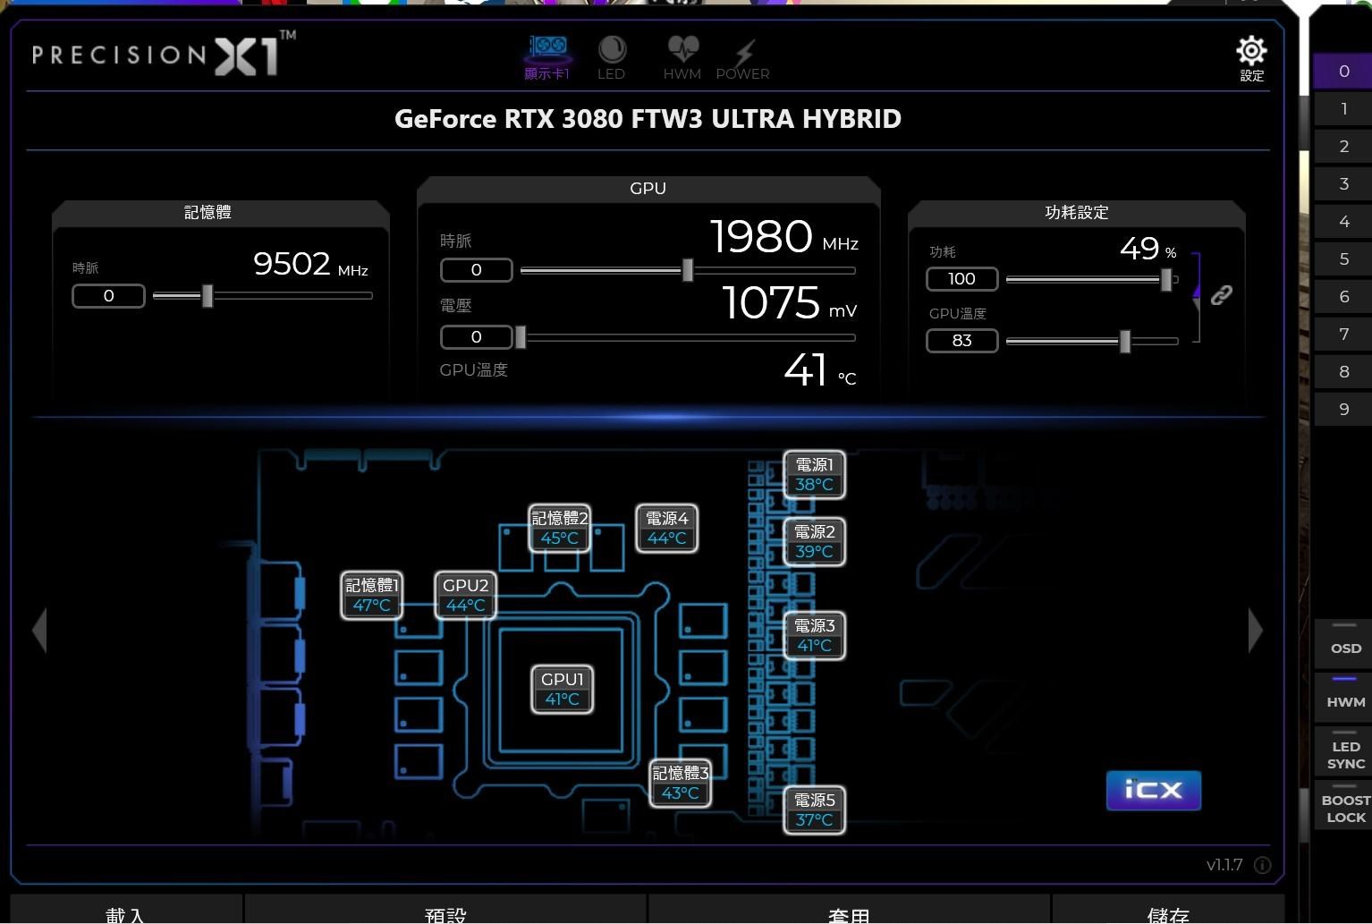Show the version info icon

1262,865
